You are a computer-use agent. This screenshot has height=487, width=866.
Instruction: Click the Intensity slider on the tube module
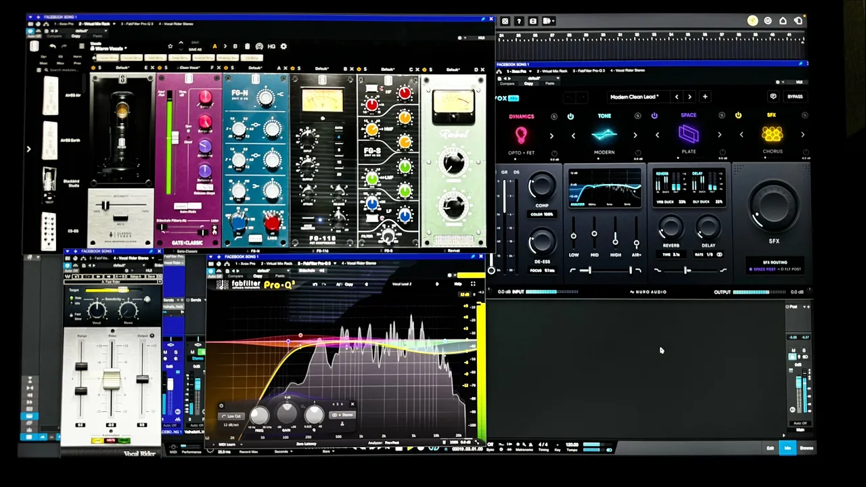coord(122,205)
